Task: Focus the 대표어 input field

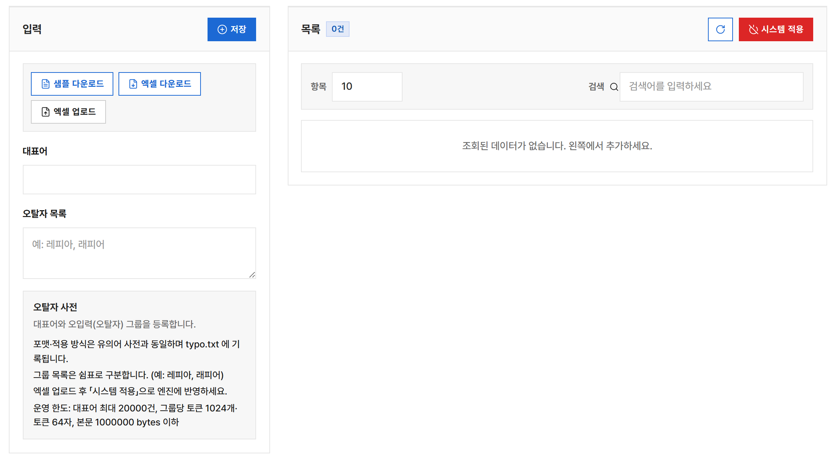Action: click(139, 180)
